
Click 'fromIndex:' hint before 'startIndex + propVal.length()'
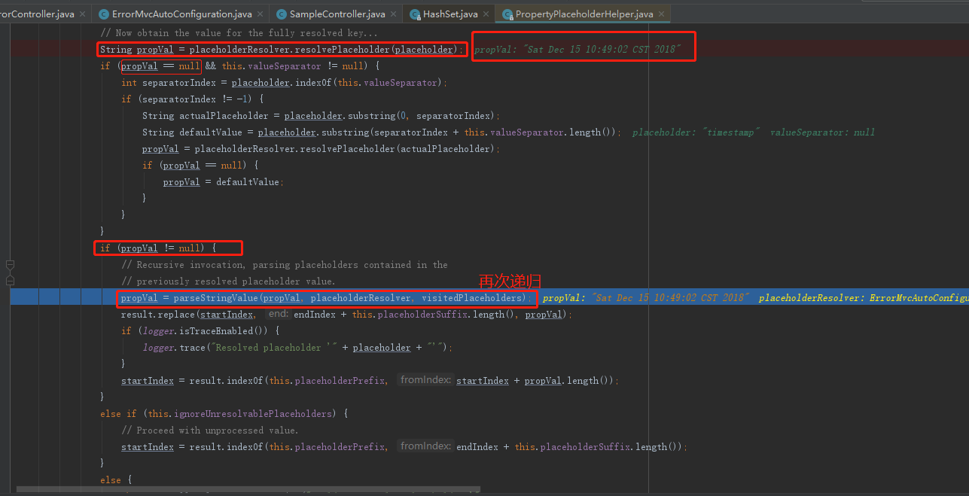[x=425, y=381]
